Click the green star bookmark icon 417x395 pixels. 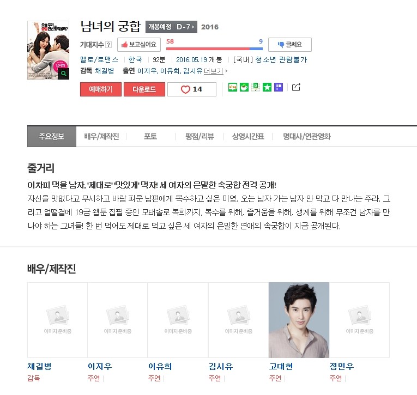tap(267, 87)
